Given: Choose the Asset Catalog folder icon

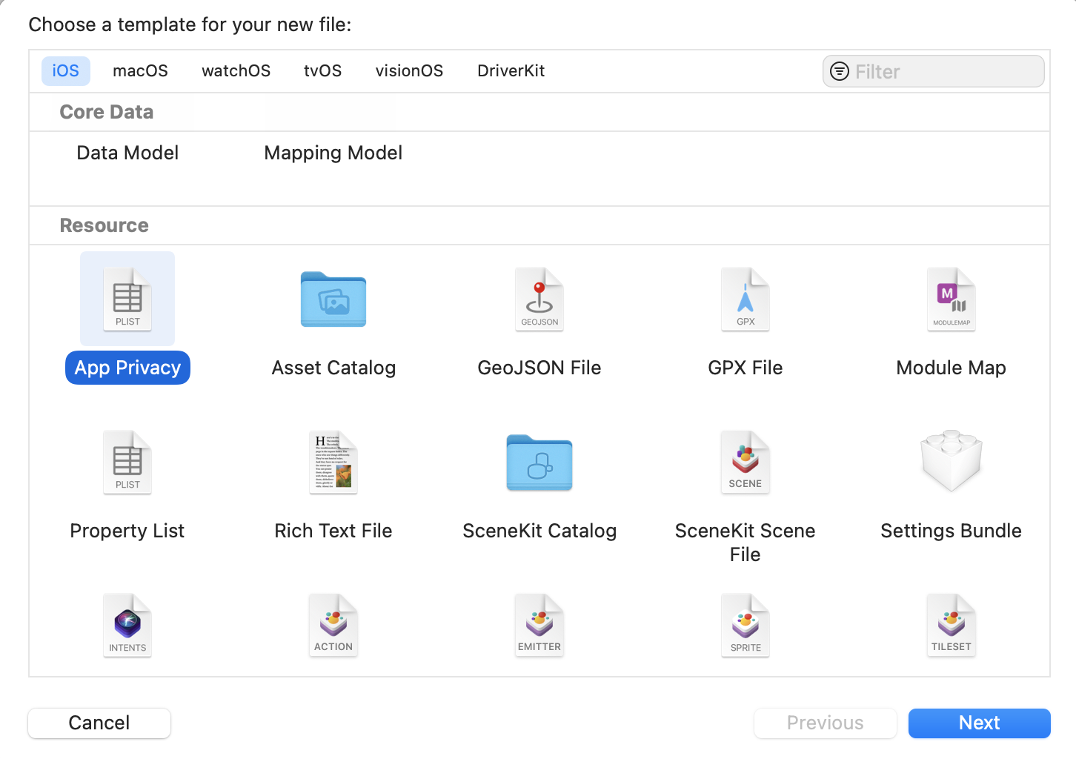Looking at the screenshot, I should [x=333, y=299].
